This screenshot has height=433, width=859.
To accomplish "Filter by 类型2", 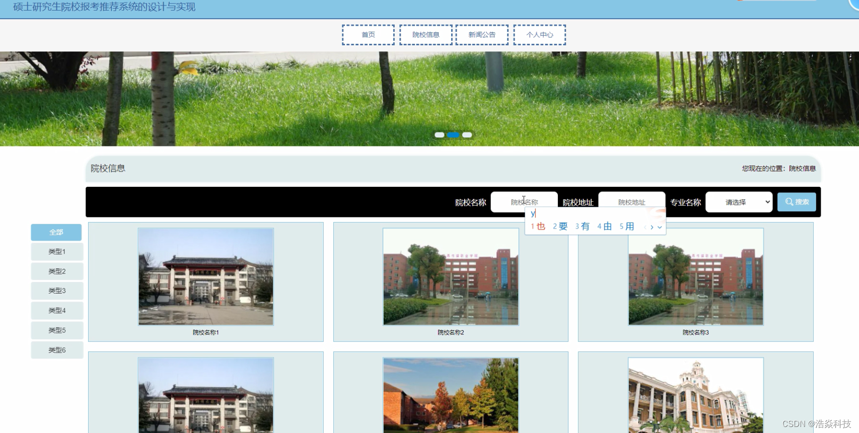I will 57,271.
